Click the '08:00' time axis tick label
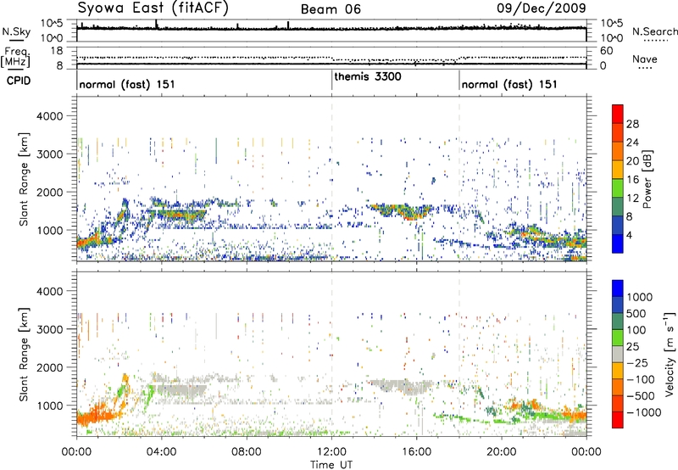The image size is (678, 470). click(x=247, y=452)
